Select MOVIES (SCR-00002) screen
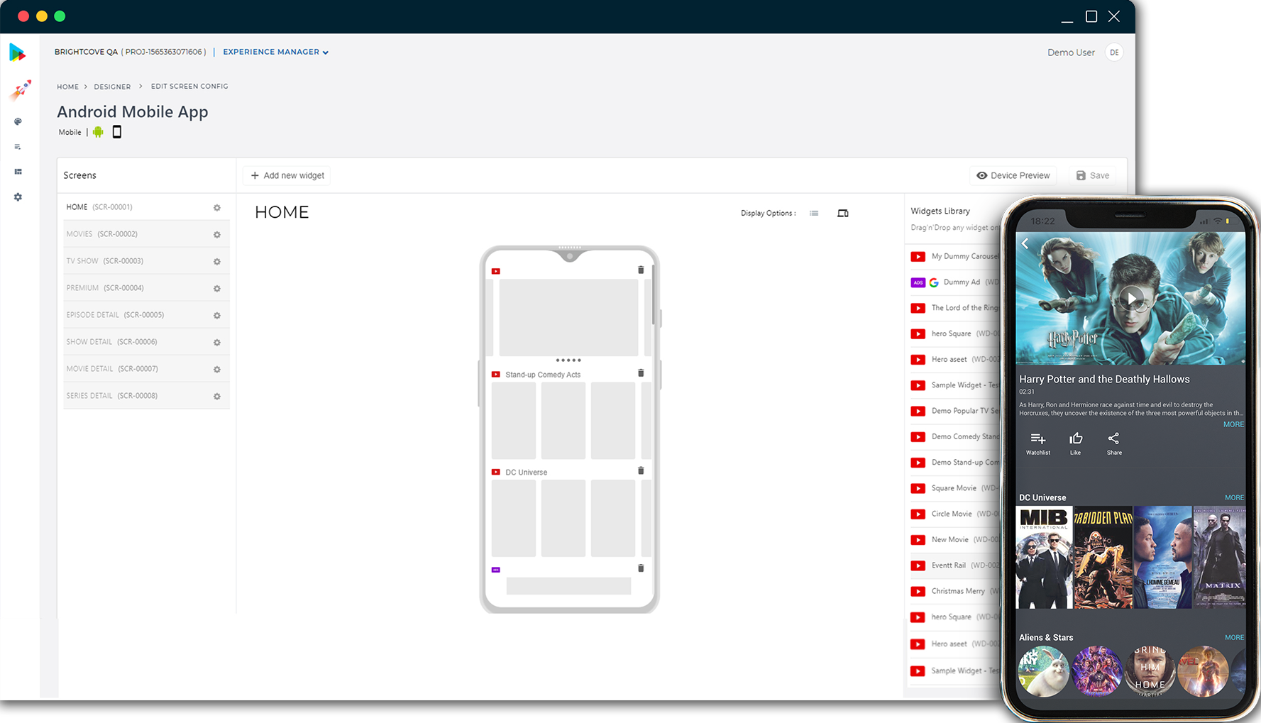 [x=145, y=234]
